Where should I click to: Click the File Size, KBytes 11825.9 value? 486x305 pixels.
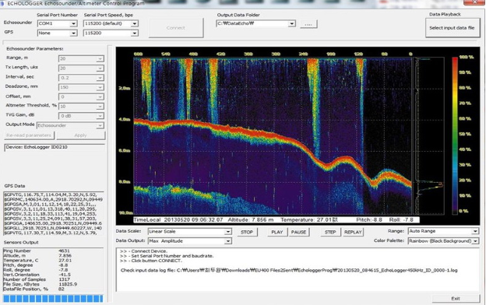click(x=68, y=284)
